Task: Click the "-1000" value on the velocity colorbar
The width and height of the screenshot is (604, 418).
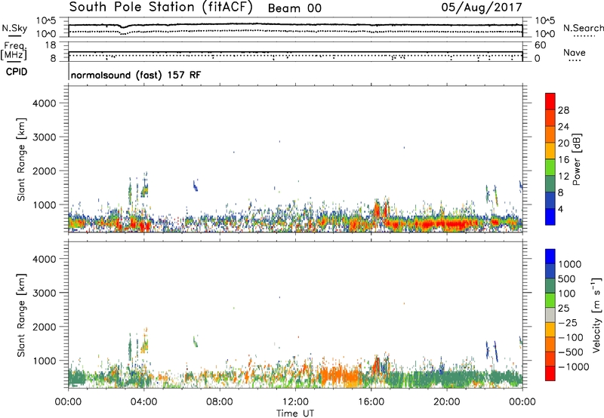Action: tap(574, 367)
